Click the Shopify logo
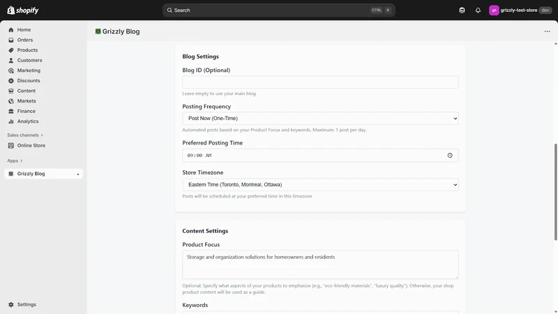 coord(23,10)
